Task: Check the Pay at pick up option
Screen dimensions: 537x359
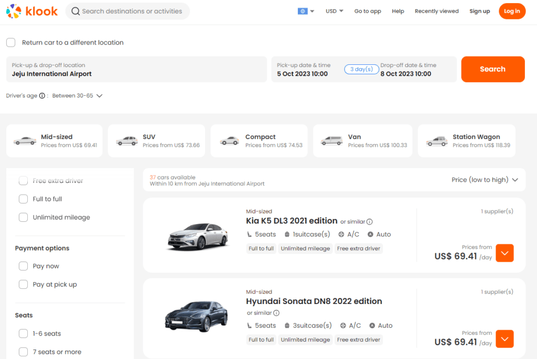Action: 23,285
